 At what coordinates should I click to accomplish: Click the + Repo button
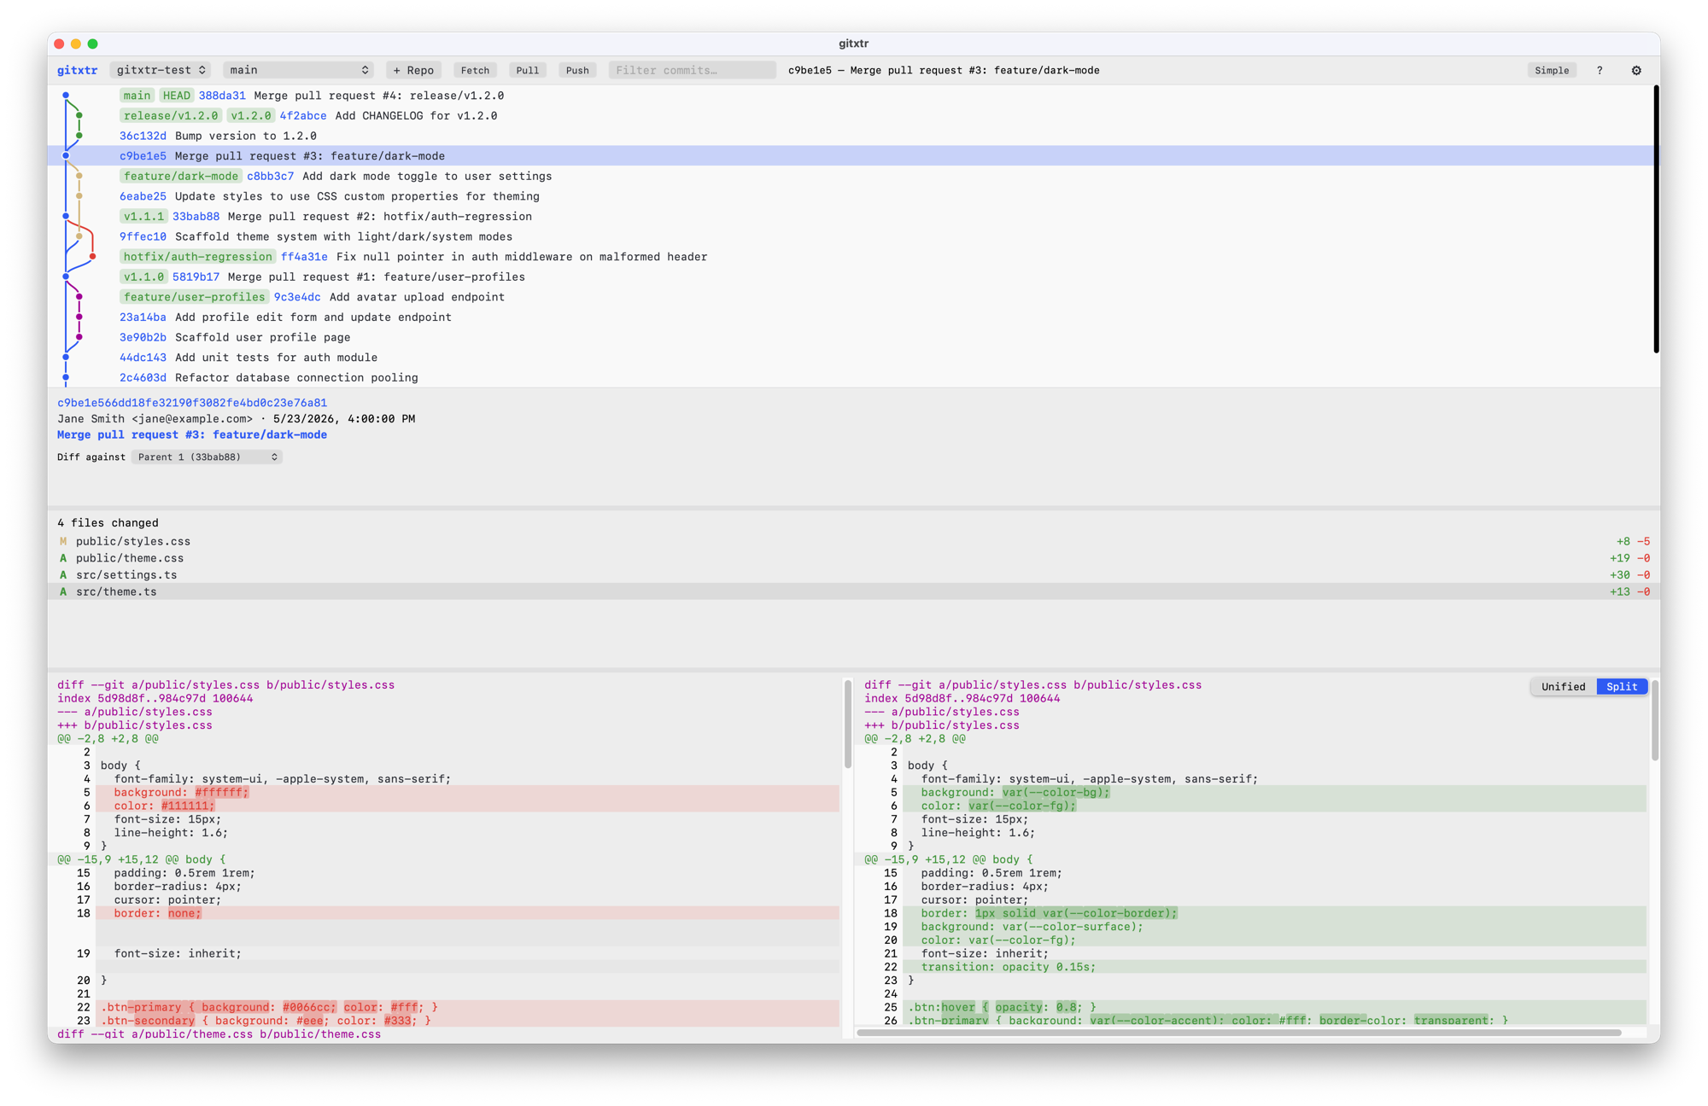tap(413, 71)
